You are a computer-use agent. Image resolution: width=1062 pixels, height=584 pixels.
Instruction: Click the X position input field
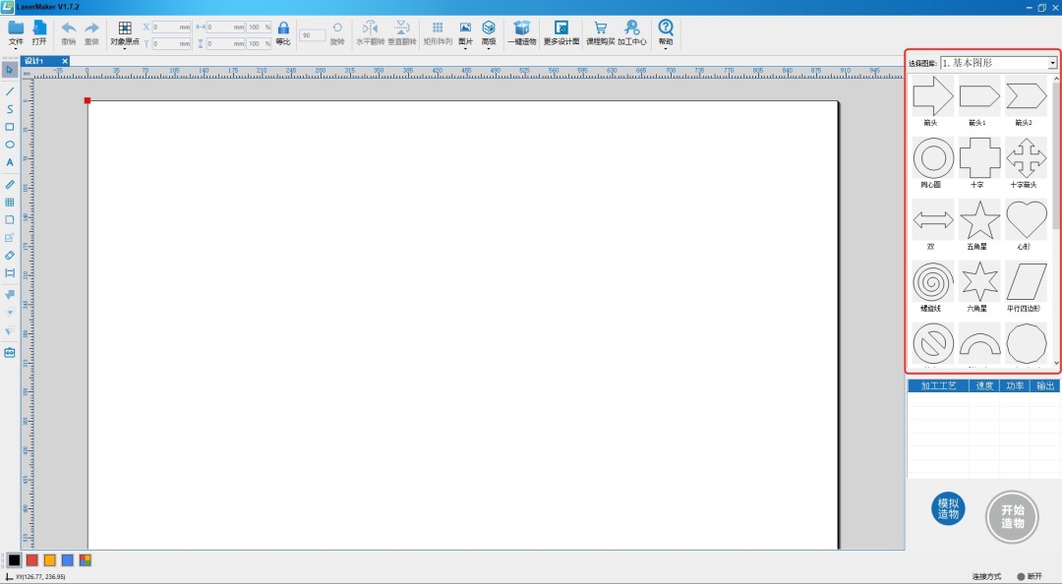pos(172,28)
